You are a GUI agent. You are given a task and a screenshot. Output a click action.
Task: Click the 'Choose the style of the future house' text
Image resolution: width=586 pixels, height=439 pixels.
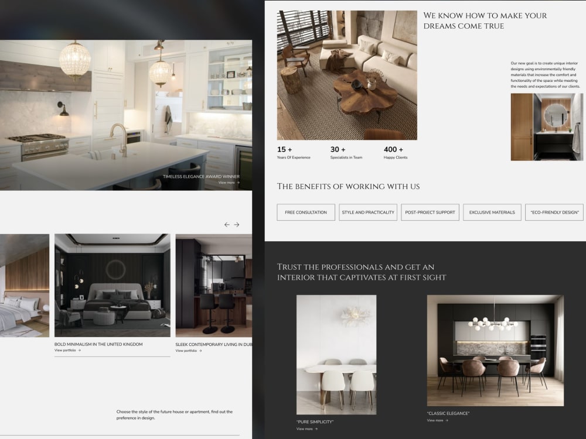175,415
